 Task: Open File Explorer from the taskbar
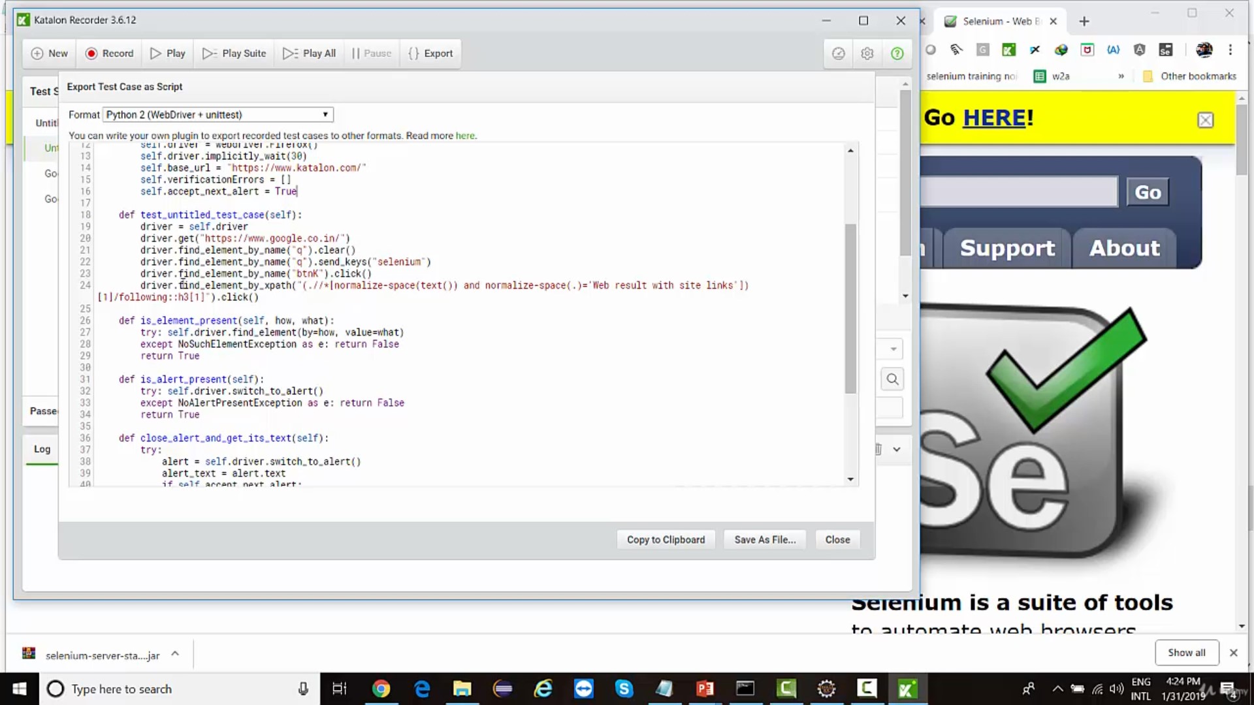click(462, 689)
